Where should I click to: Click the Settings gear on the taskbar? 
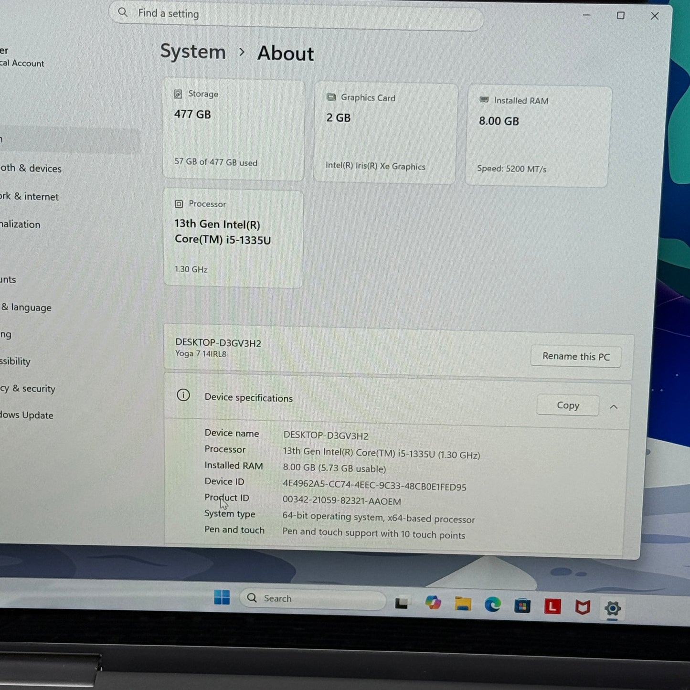(613, 608)
